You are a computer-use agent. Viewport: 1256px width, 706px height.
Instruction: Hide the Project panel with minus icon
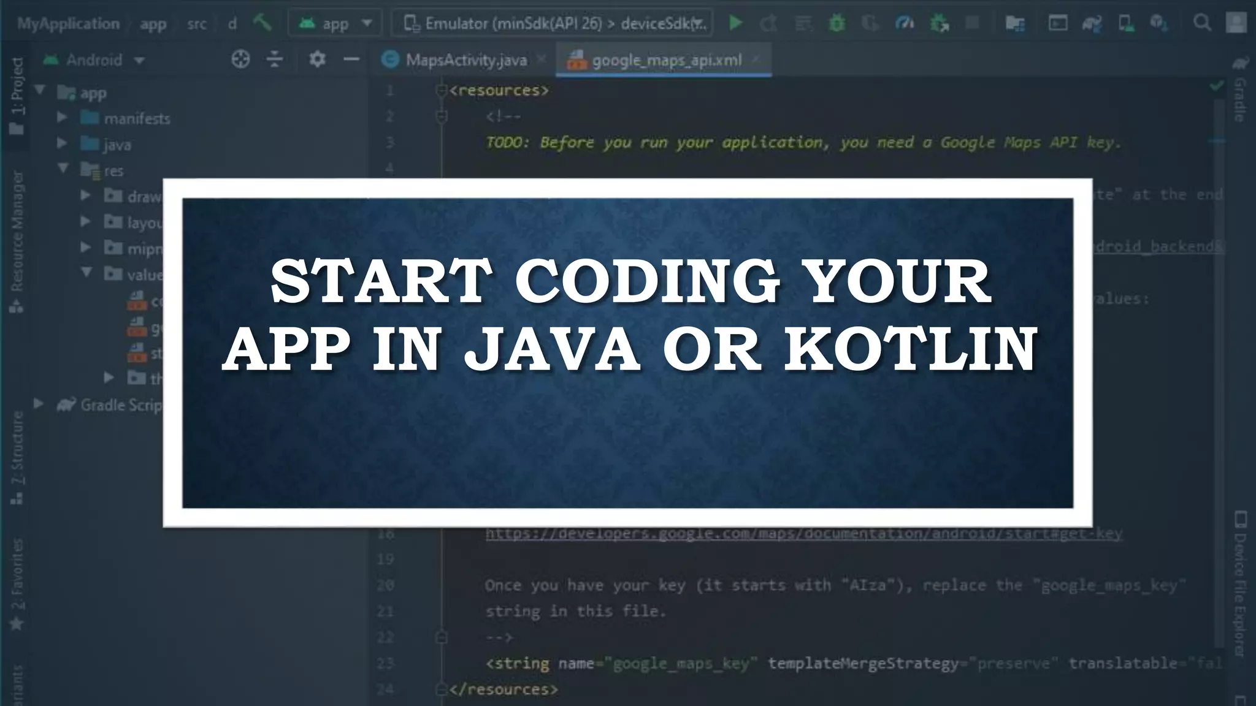point(351,59)
